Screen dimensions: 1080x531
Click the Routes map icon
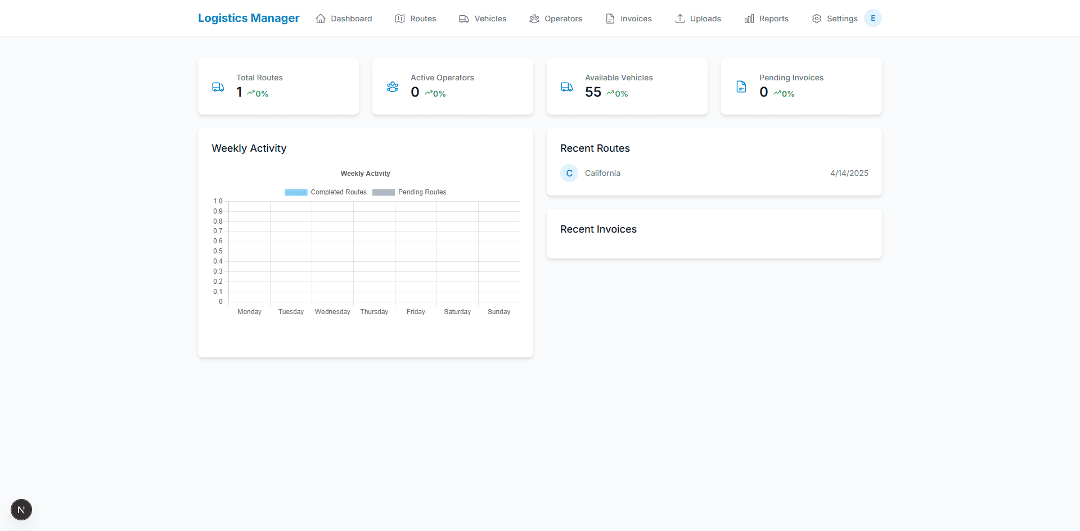400,19
